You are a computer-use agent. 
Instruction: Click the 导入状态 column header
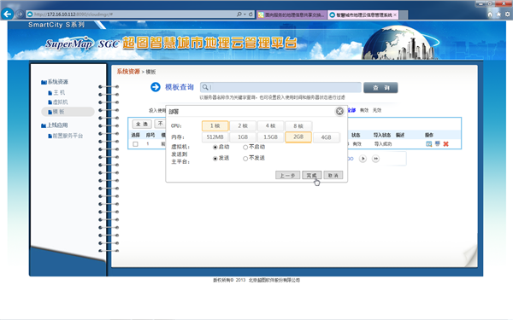click(382, 135)
